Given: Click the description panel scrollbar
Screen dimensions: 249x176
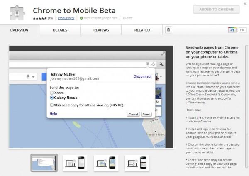Looking at the screenshot, I should click(x=247, y=106).
